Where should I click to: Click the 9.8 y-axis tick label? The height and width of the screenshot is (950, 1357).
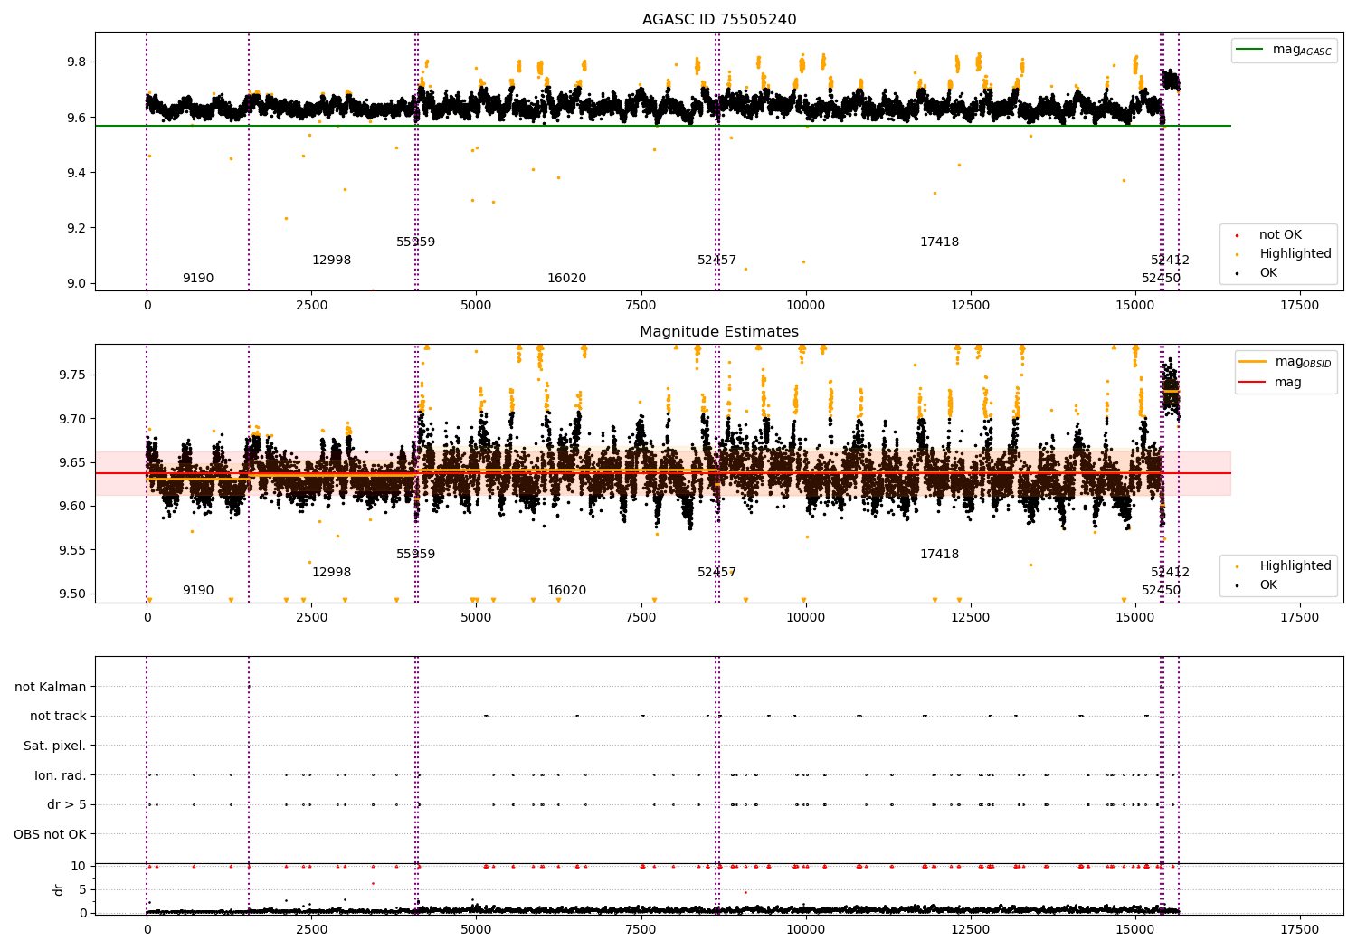(76, 62)
